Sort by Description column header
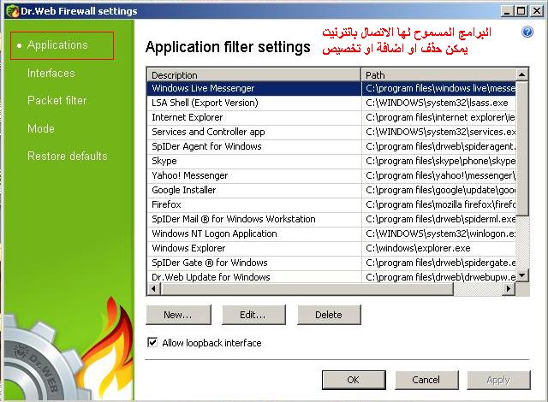The width and height of the screenshot is (548, 402). tap(254, 75)
